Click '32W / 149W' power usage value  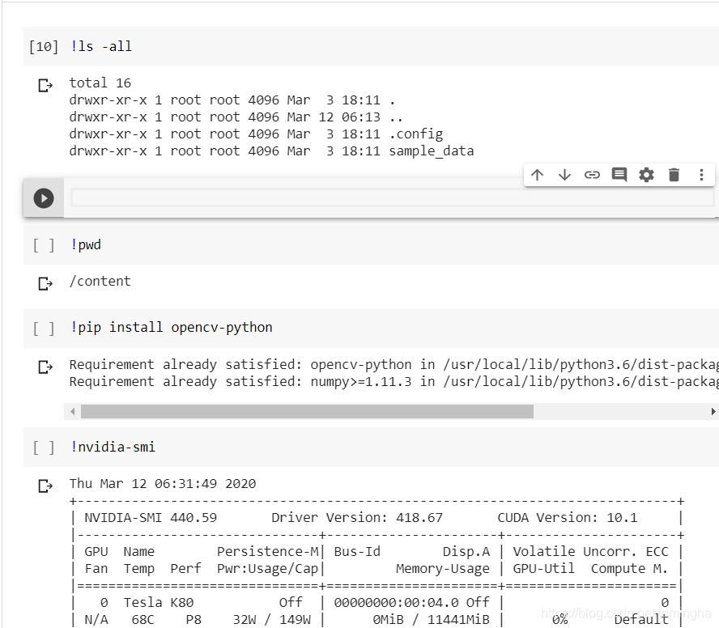coord(272,619)
